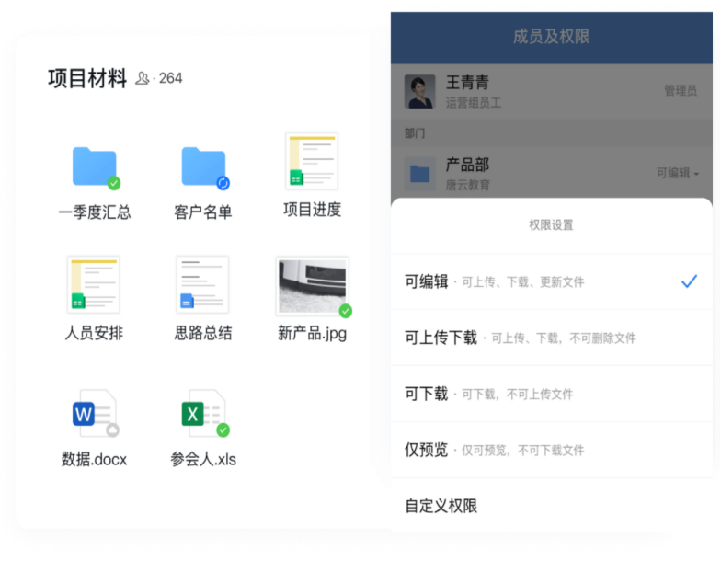Open the 人员安排 spreadsheet file icon
Image resolution: width=721 pixels, height=561 pixels.
click(94, 285)
